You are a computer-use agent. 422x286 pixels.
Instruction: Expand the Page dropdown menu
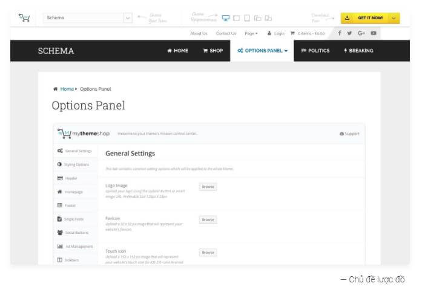(251, 33)
